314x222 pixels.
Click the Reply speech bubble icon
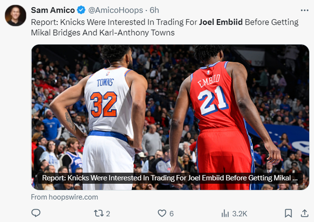coord(36,213)
